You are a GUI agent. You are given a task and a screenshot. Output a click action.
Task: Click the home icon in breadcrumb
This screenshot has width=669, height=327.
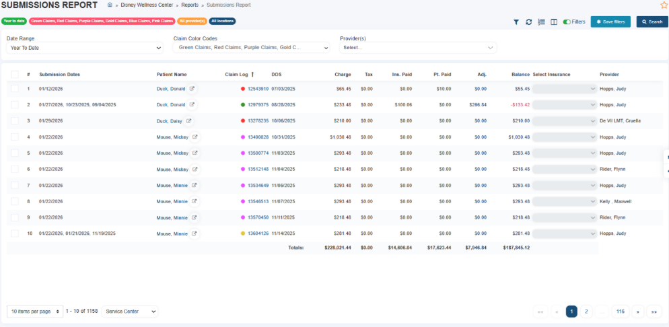[110, 5]
